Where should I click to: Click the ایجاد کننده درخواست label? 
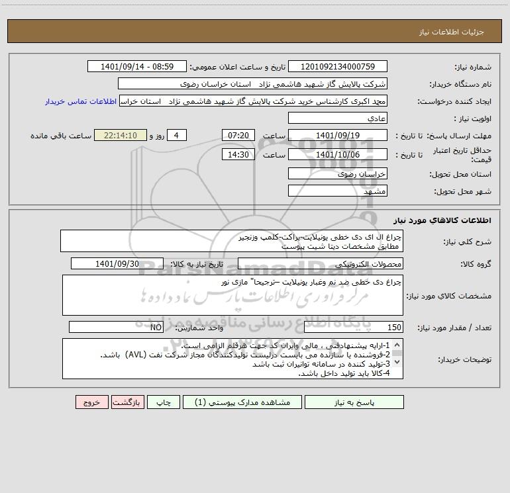454,101
